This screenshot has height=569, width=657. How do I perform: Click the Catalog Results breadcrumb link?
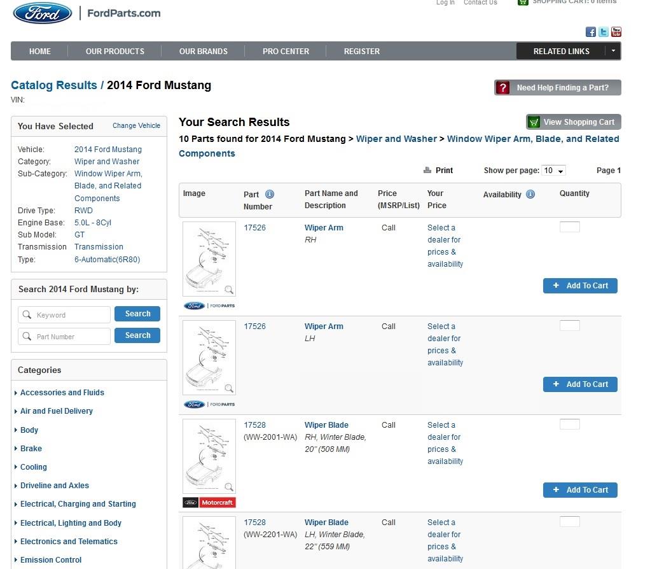click(53, 85)
